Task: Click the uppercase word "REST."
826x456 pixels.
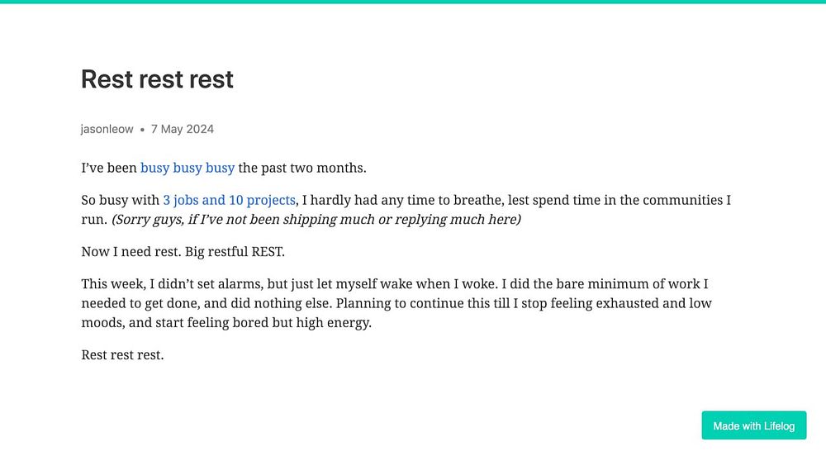Action: click(268, 252)
